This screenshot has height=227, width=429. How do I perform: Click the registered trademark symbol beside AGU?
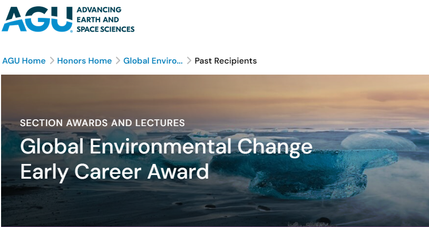pyautogui.click(x=72, y=30)
